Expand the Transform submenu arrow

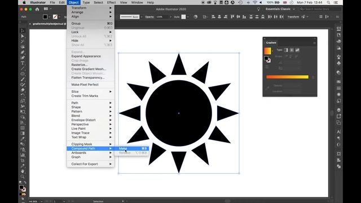[x=111, y=8]
